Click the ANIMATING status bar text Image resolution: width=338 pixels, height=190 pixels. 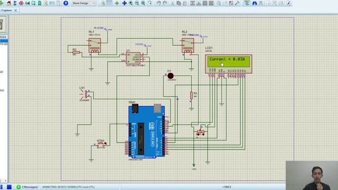click(x=68, y=187)
